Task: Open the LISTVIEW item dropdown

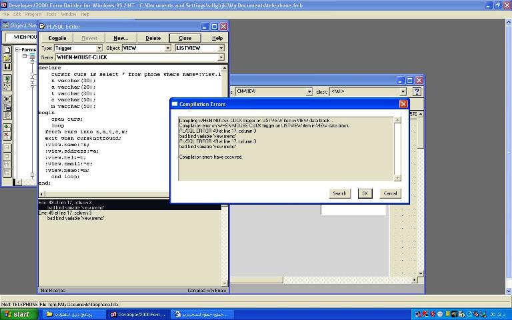Action: coord(220,48)
